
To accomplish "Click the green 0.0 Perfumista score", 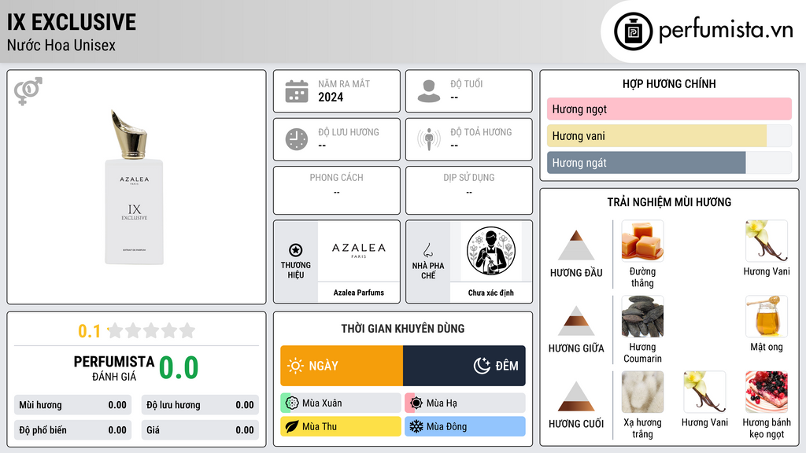I will [x=179, y=367].
